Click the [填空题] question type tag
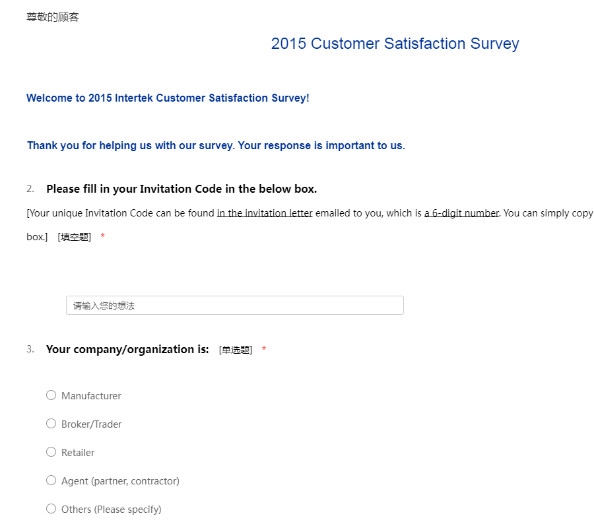Viewport: 594px width, 528px height. click(75, 237)
